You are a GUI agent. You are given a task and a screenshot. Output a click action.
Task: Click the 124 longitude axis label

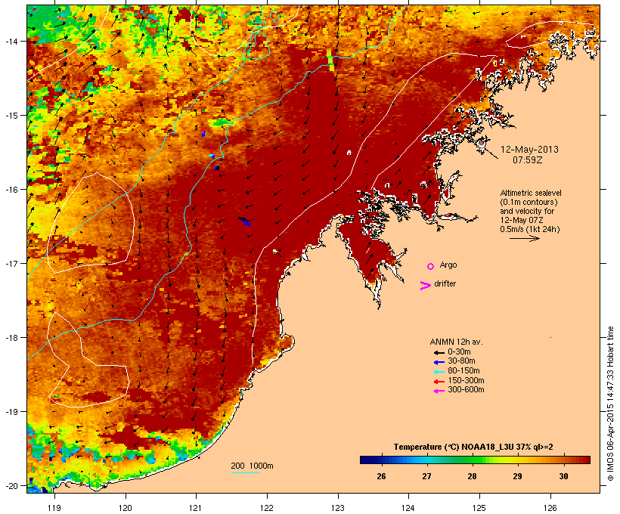408,508
